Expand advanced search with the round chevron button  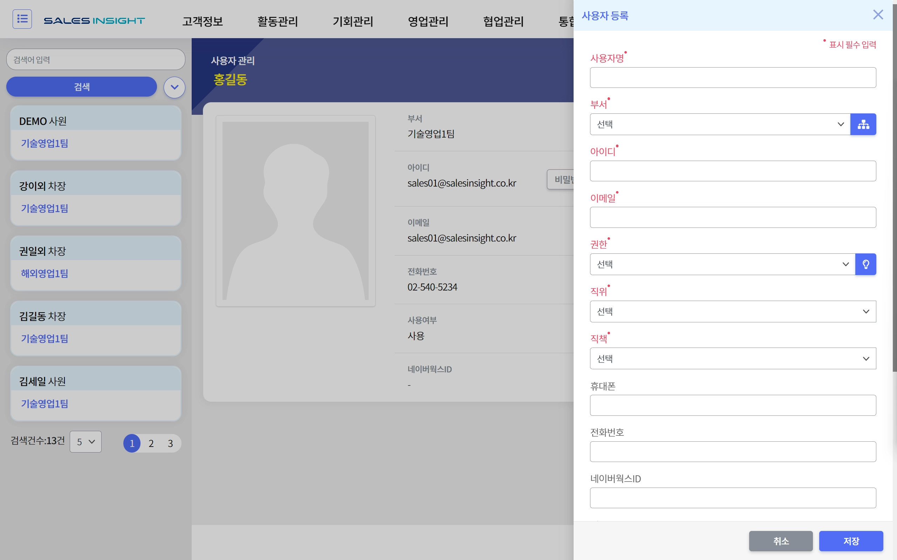click(174, 87)
